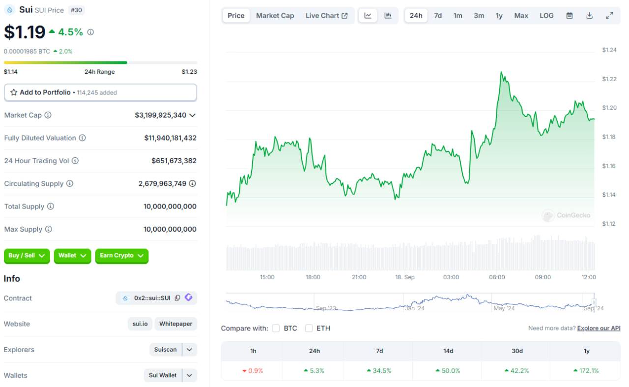Viewport: 629px width, 387px height.
Task: Select the Market Cap chart tab
Action: coord(275,16)
